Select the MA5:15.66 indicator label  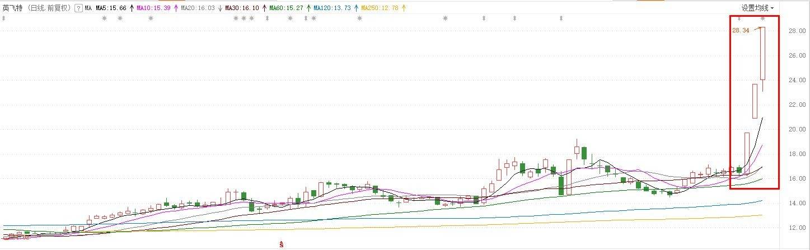click(111, 8)
